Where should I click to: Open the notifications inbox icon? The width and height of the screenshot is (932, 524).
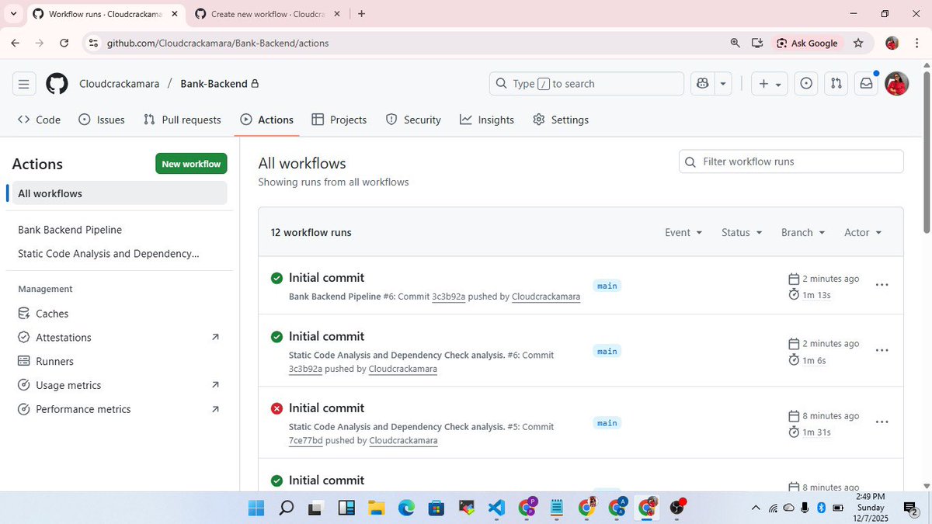pos(865,83)
